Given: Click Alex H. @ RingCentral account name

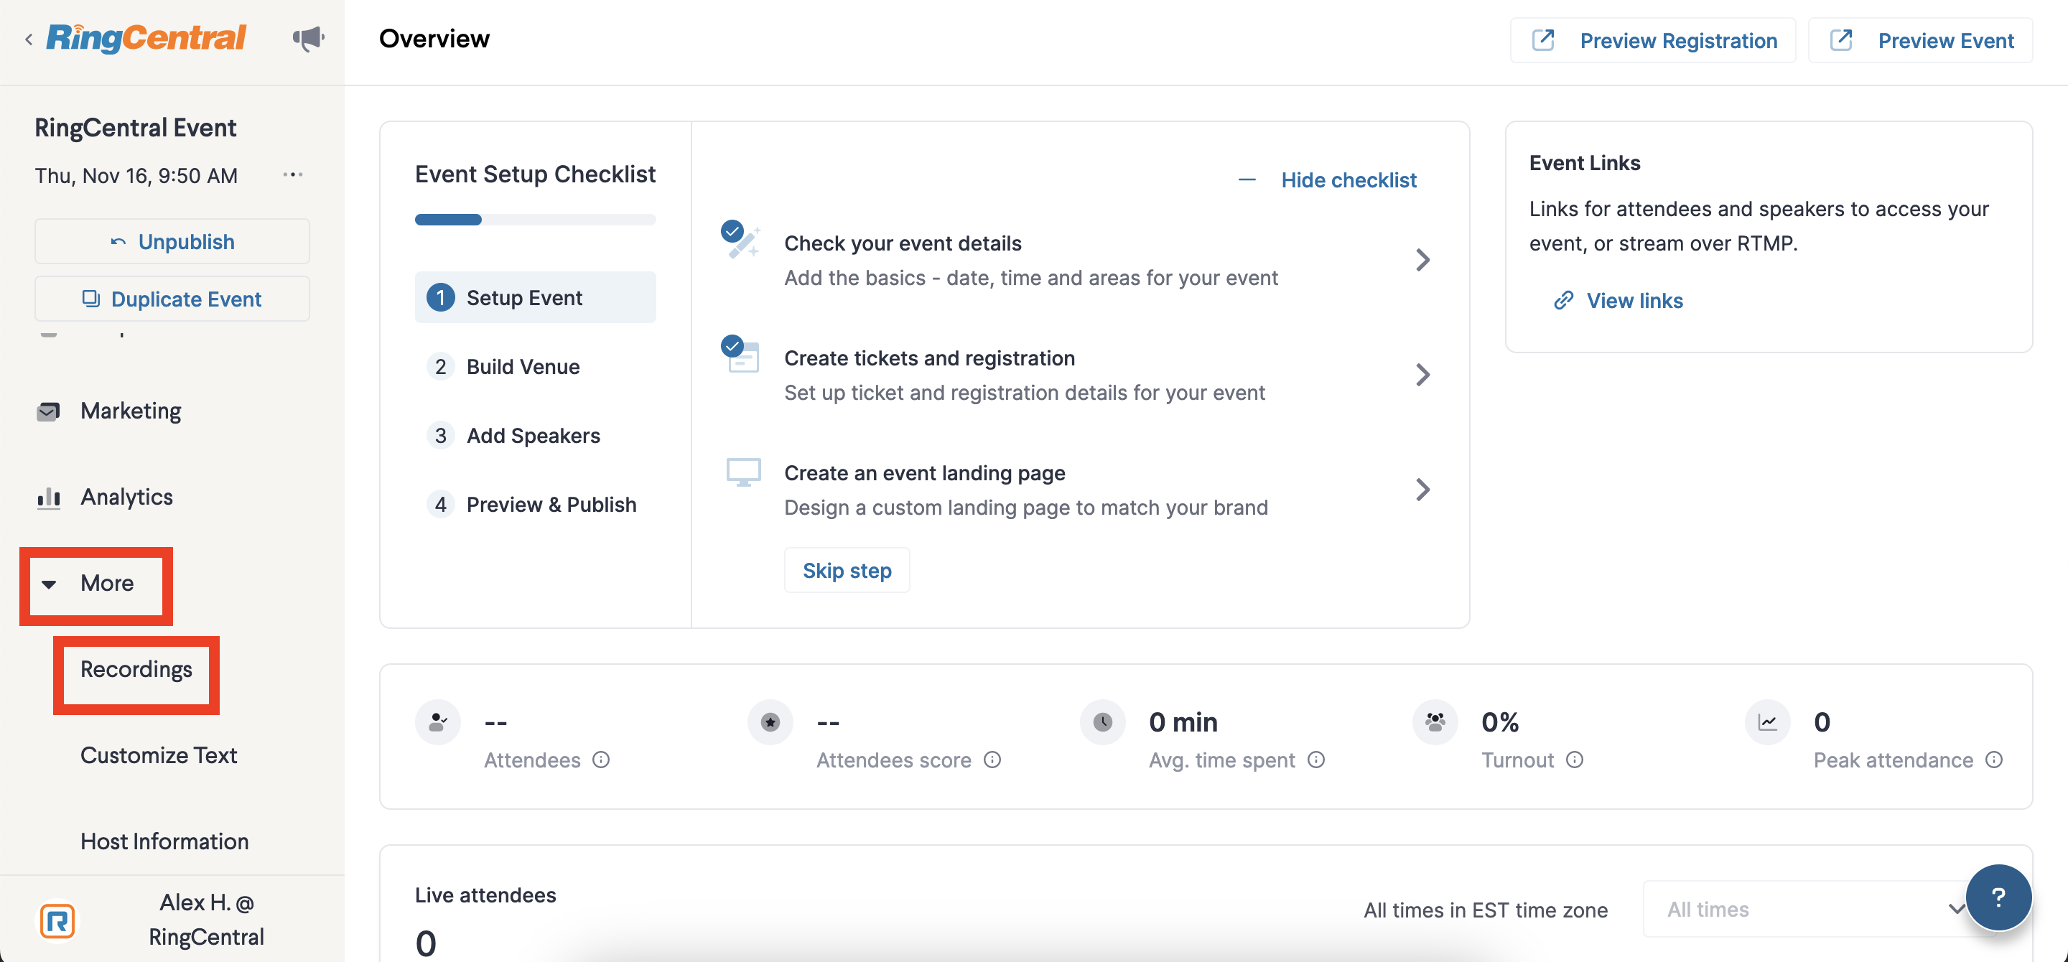Looking at the screenshot, I should point(206,920).
